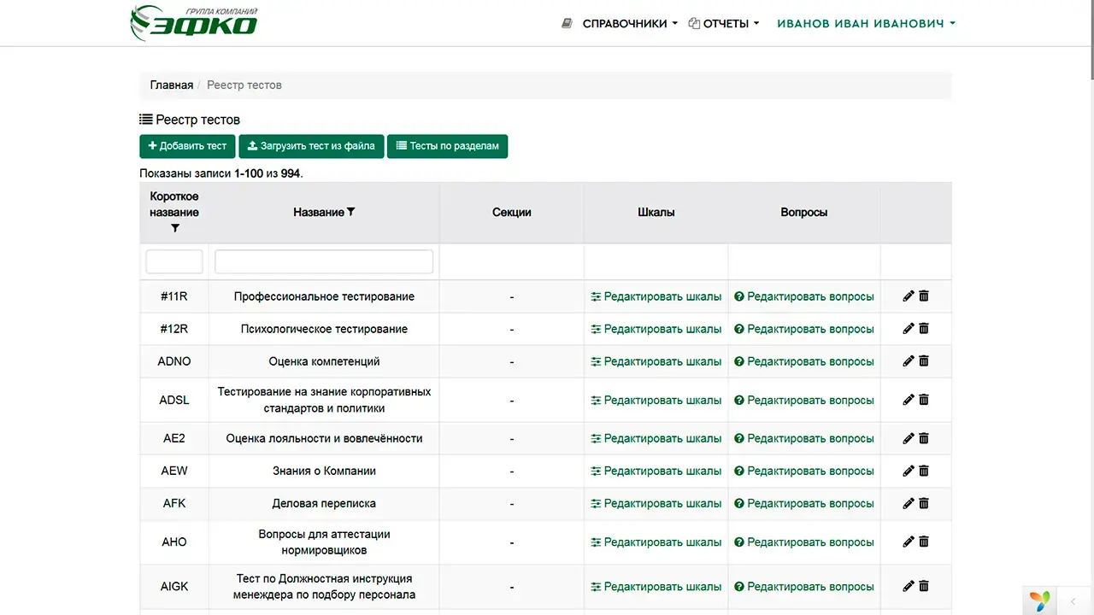Click the Название filter input field
The image size is (1094, 615).
click(x=323, y=261)
